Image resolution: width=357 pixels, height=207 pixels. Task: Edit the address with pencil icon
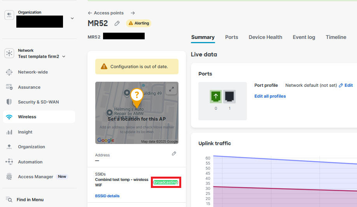click(174, 154)
